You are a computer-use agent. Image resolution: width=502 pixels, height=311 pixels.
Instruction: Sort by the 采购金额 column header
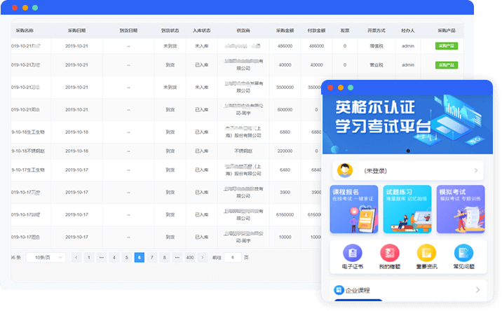(285, 31)
